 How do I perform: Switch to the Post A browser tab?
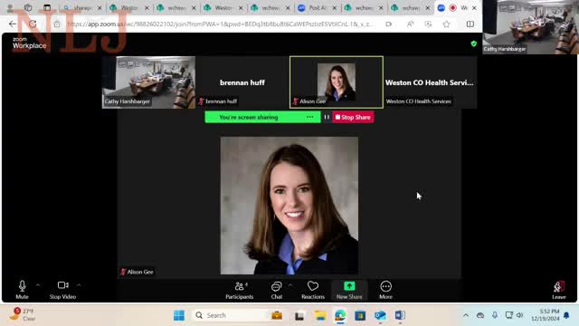[318, 8]
